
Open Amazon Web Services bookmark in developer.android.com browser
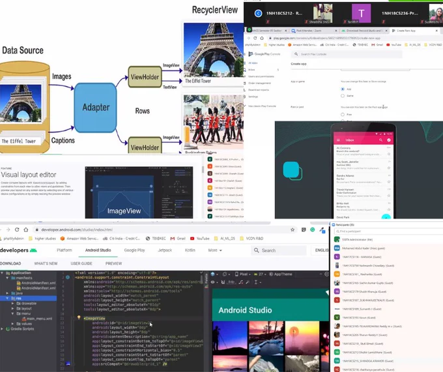[79, 238]
